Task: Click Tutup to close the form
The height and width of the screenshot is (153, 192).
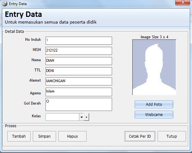Action: click(x=172, y=136)
